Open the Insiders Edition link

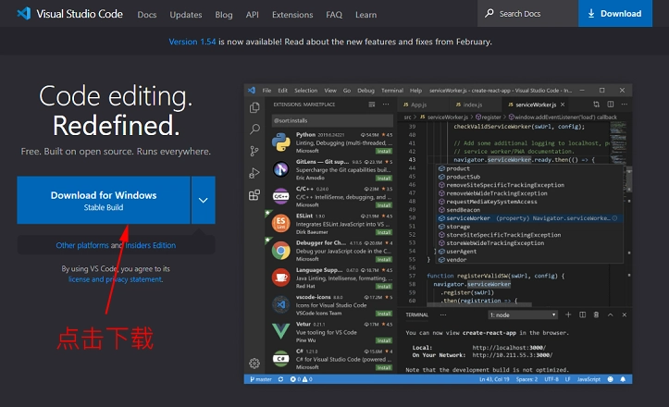[150, 245]
